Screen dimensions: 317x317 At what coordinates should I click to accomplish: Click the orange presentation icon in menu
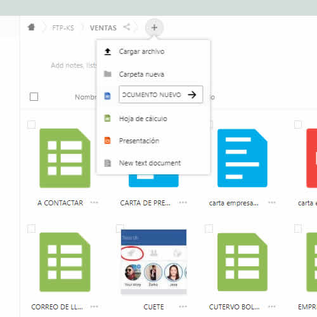(x=108, y=140)
